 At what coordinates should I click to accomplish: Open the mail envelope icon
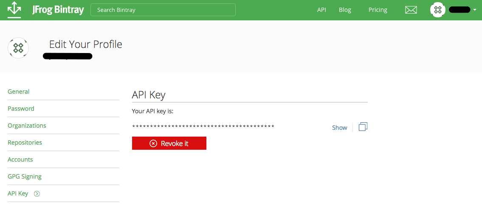[x=411, y=10]
